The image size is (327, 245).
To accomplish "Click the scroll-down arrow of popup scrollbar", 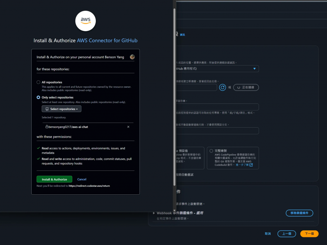I will point(174,210).
